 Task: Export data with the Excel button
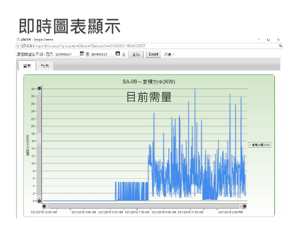[153, 54]
